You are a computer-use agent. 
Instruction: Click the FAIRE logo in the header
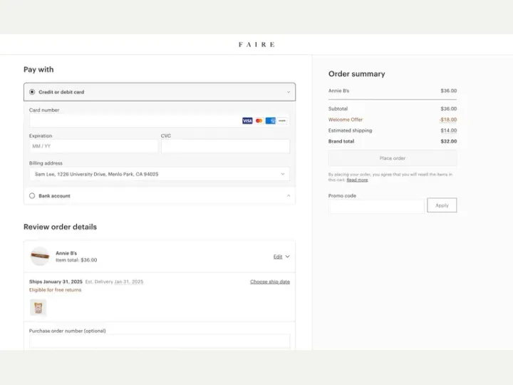(x=256, y=44)
